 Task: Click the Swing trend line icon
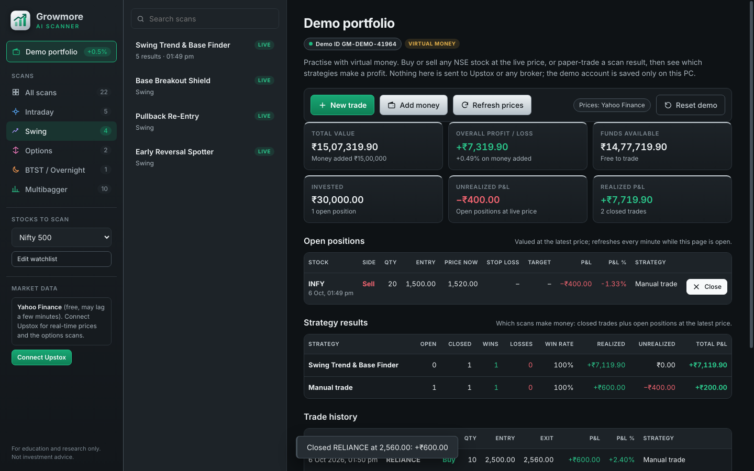(16, 131)
